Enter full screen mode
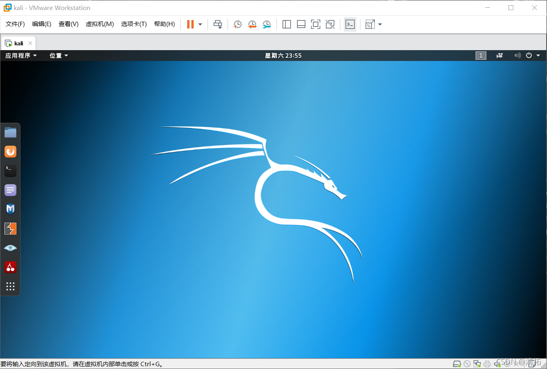Viewport: 547px width, 369px height. pyautogui.click(x=315, y=24)
